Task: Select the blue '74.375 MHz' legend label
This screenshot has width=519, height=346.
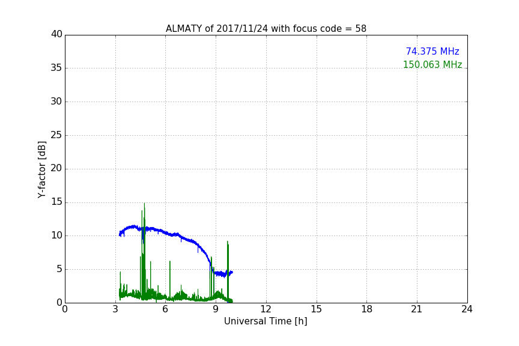Action: point(432,51)
